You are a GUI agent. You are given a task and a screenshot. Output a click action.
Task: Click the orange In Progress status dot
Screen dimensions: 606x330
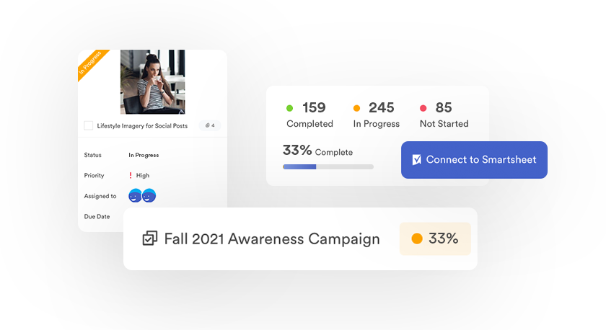click(356, 108)
